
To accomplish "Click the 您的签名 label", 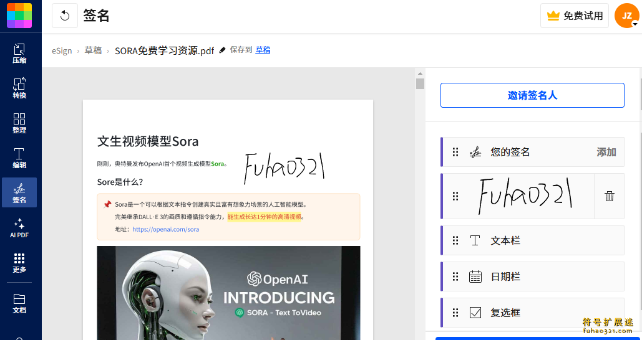I will (x=510, y=152).
